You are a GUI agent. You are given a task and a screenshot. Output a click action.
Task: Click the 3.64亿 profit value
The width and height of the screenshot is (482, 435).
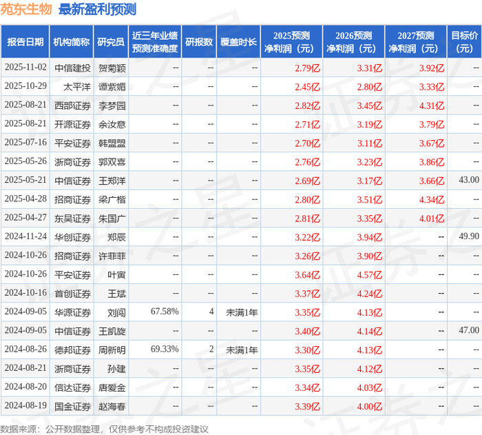point(307,275)
